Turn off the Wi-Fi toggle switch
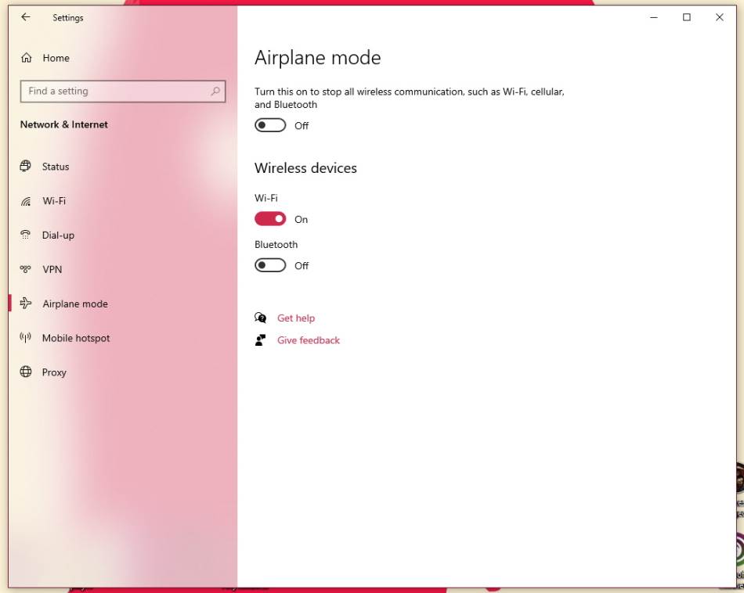 270,219
